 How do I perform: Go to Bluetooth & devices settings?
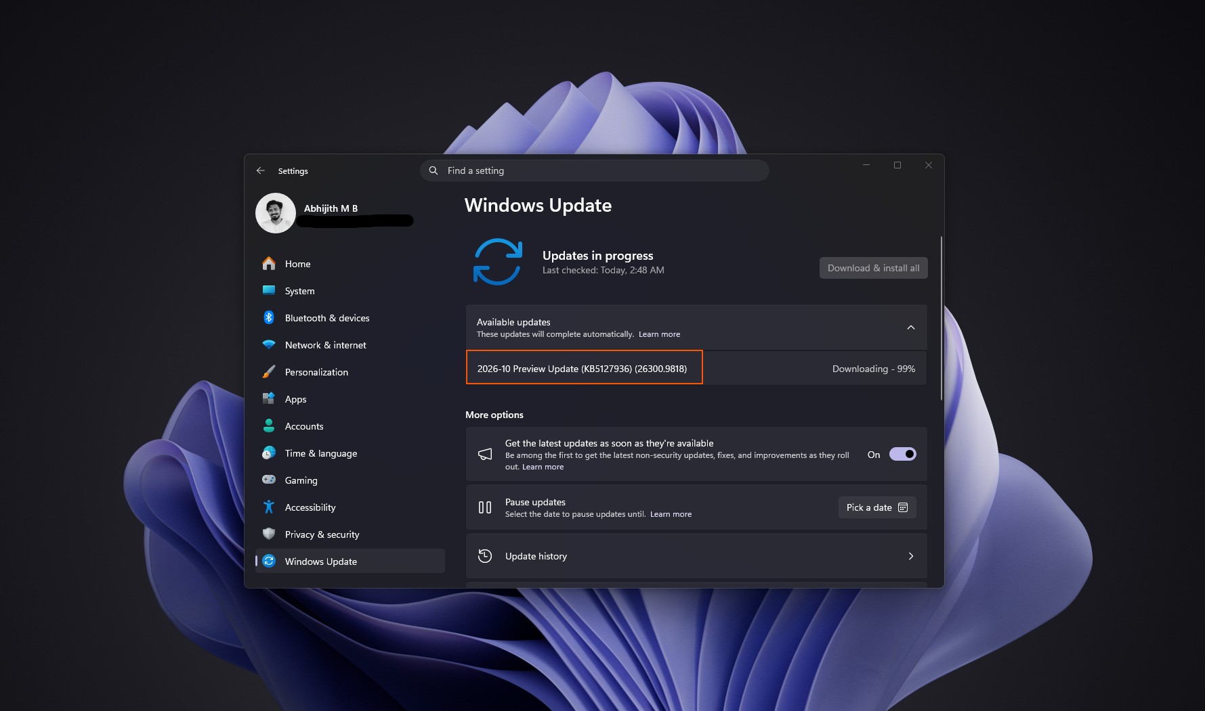click(x=350, y=318)
